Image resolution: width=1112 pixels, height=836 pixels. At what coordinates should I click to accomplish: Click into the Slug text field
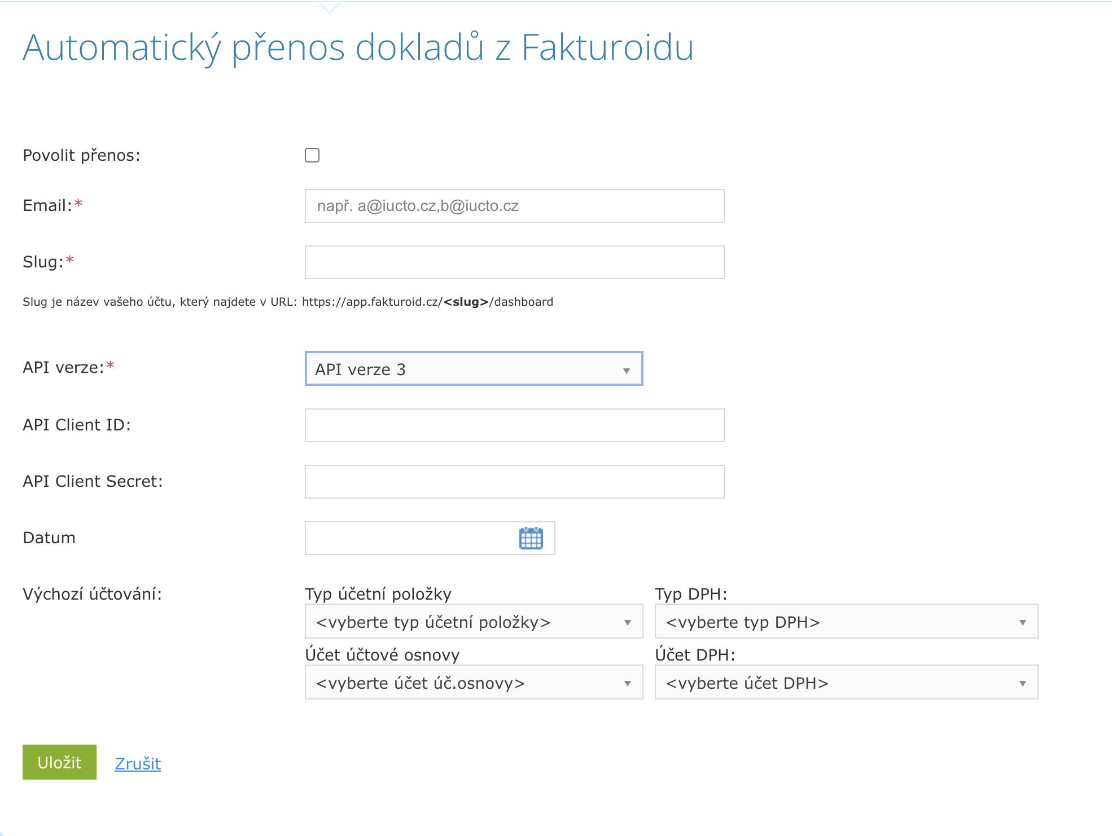[x=514, y=262]
